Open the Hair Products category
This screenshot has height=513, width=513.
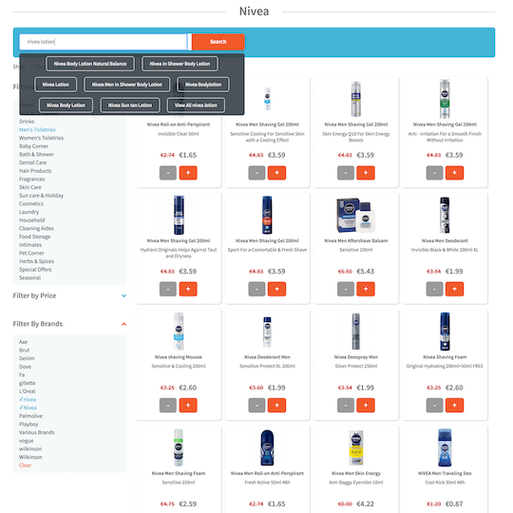(35, 171)
